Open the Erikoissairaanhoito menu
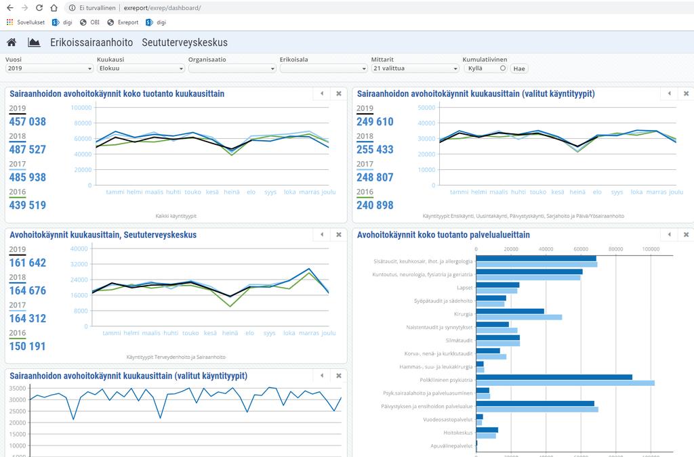 click(91, 43)
